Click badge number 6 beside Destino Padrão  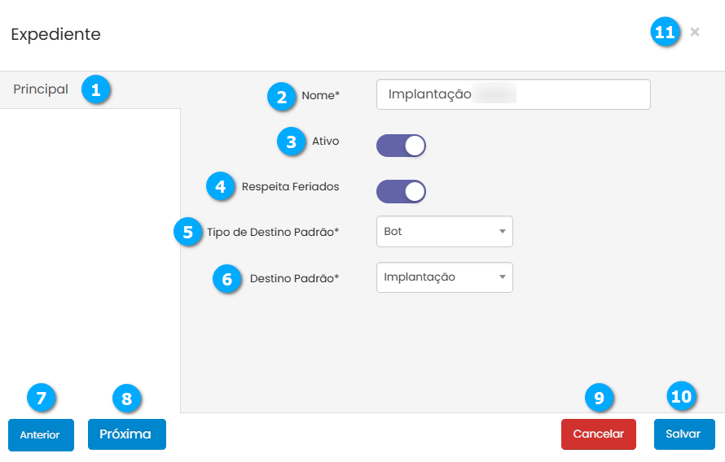coord(227,278)
